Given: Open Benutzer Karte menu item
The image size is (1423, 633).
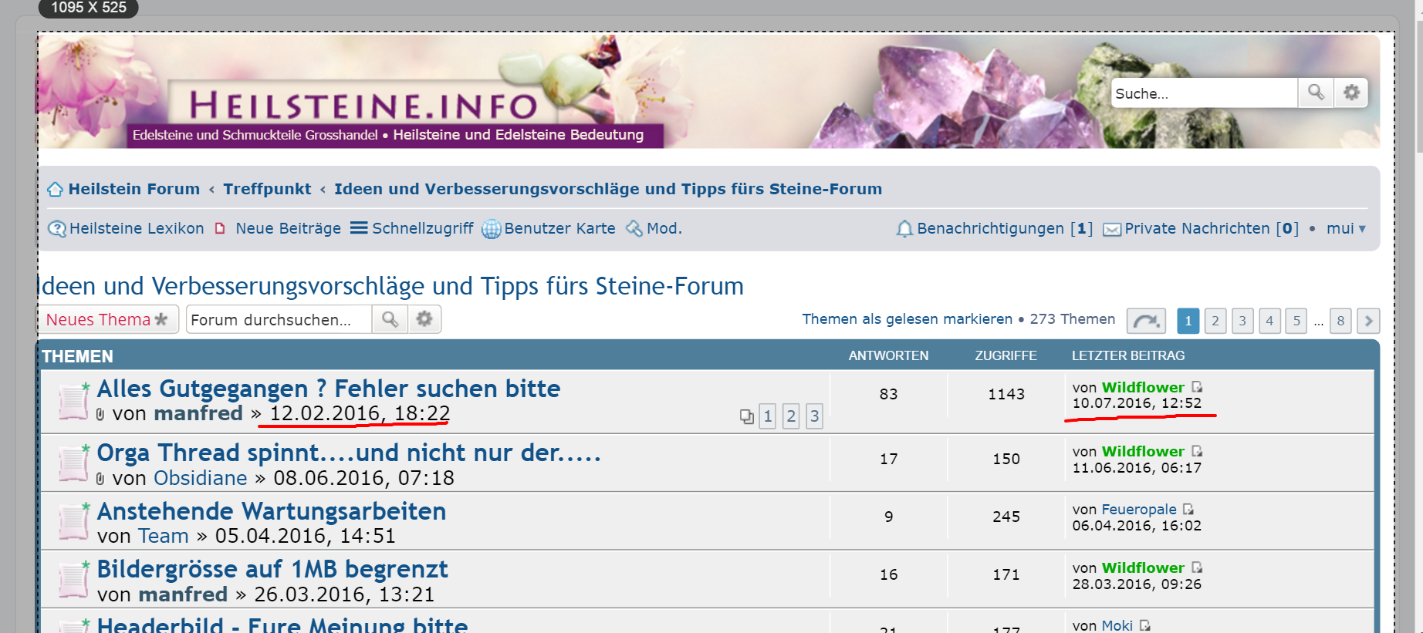Looking at the screenshot, I should tap(549, 229).
